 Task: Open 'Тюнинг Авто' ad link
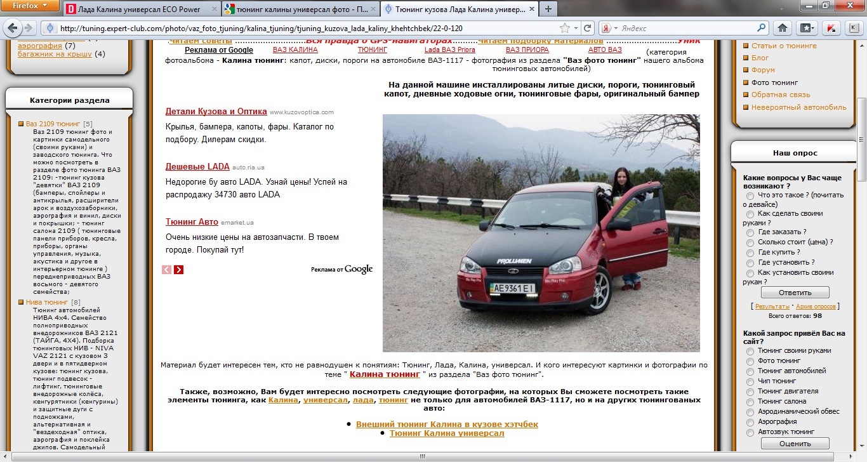pyautogui.click(x=192, y=221)
